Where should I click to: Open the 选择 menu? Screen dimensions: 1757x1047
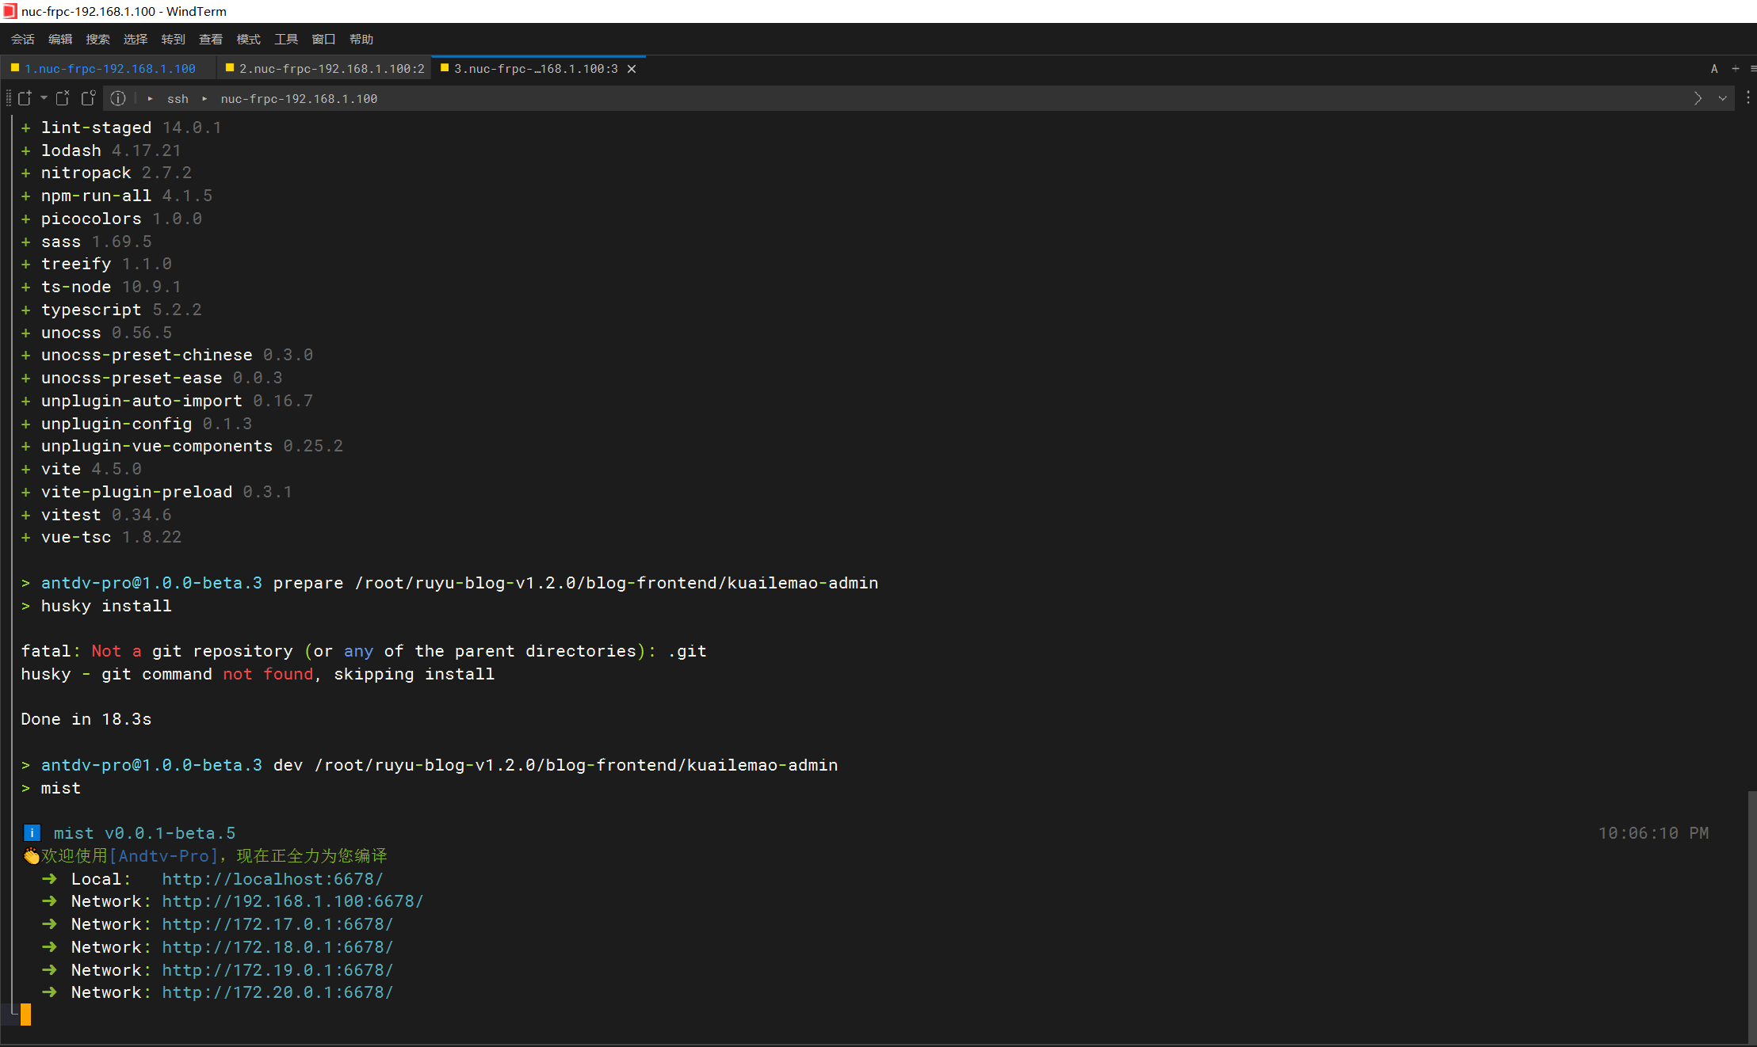coord(136,39)
